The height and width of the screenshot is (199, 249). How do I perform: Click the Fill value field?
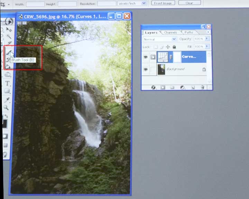click(200, 47)
